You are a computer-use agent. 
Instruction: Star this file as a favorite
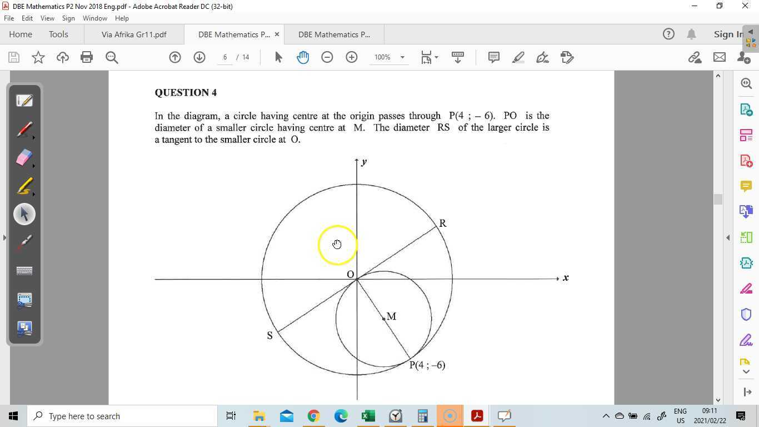[x=38, y=57]
